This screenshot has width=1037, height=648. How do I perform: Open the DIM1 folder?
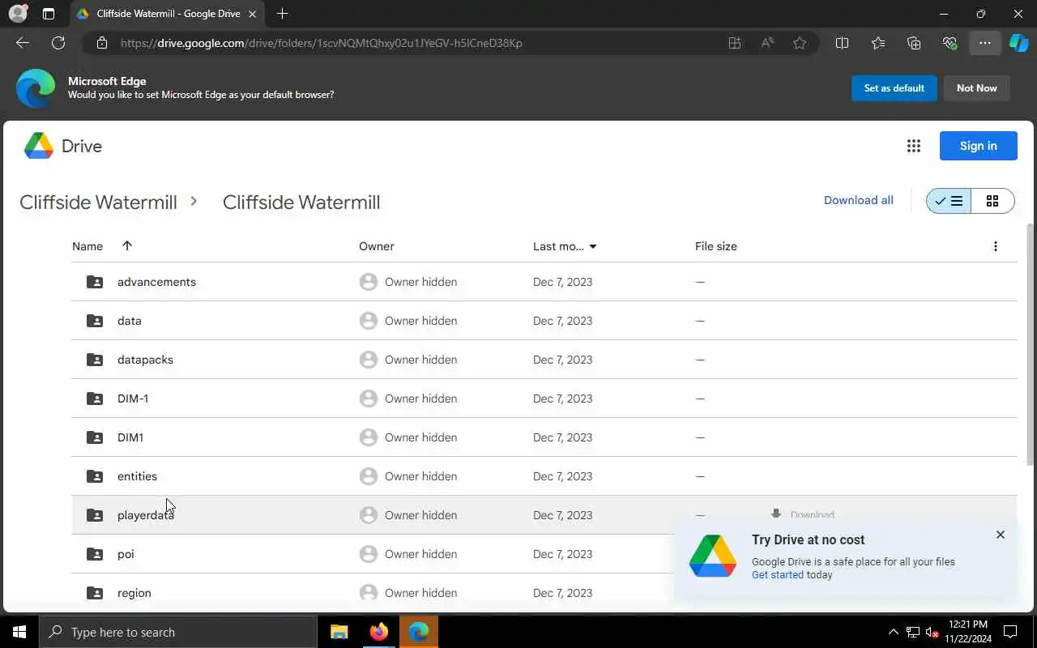pyautogui.click(x=544, y=437)
